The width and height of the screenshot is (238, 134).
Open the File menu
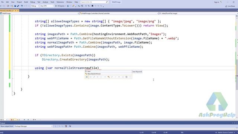click(x=2, y=2)
